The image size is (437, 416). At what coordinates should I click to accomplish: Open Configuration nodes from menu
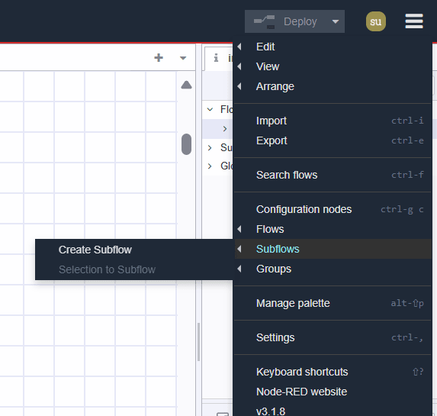(333, 209)
